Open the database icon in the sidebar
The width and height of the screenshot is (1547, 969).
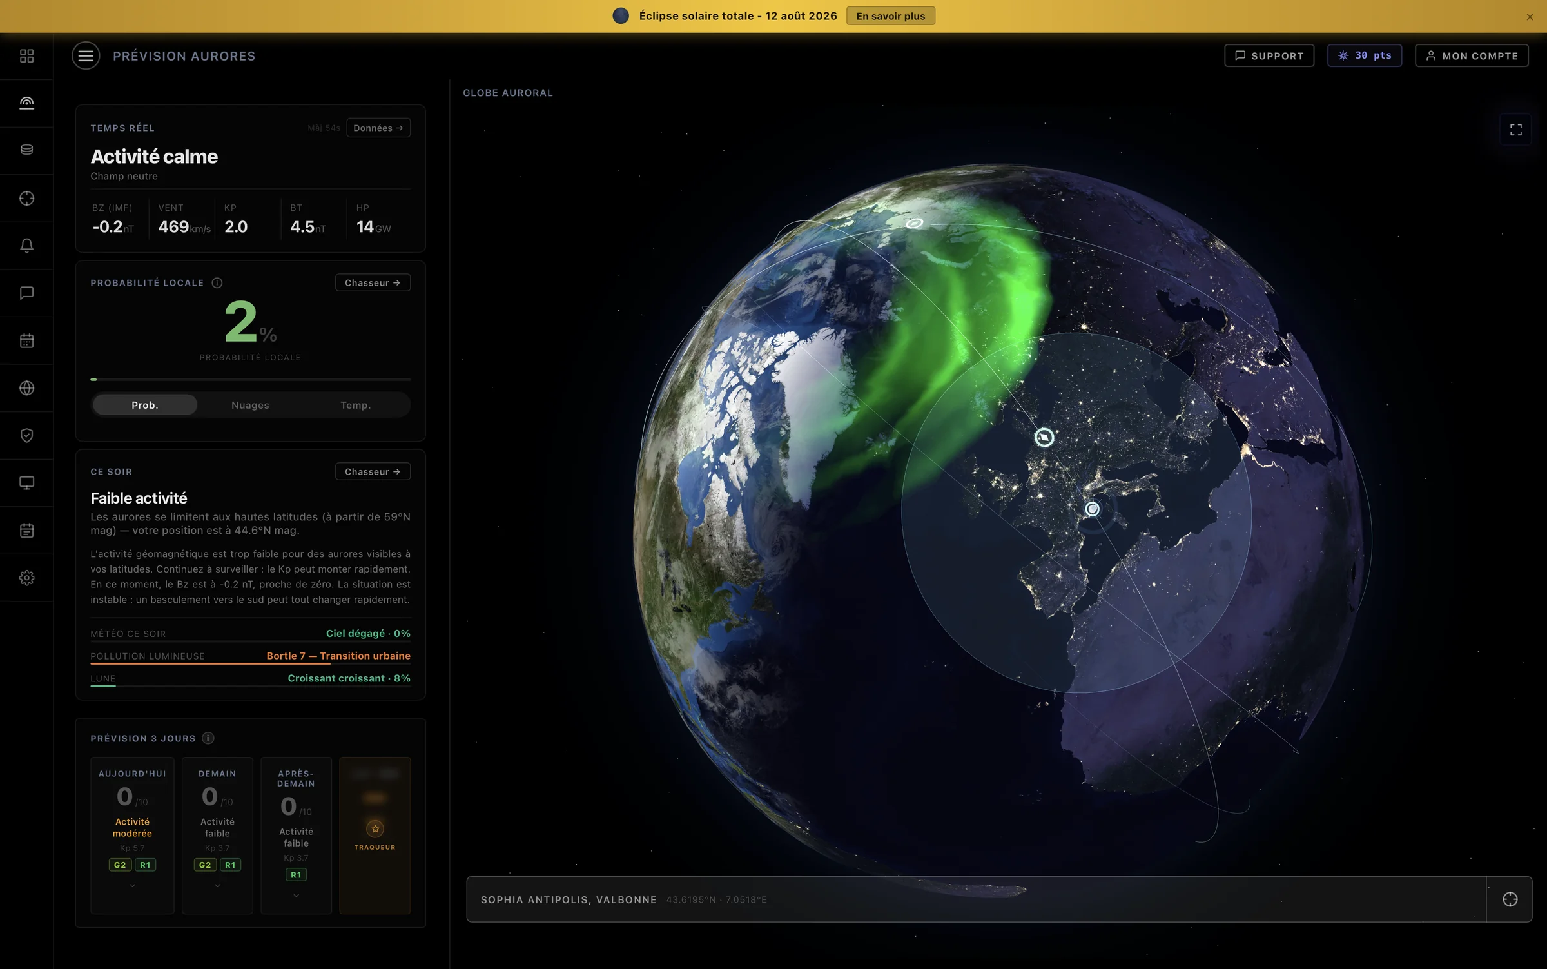26,150
